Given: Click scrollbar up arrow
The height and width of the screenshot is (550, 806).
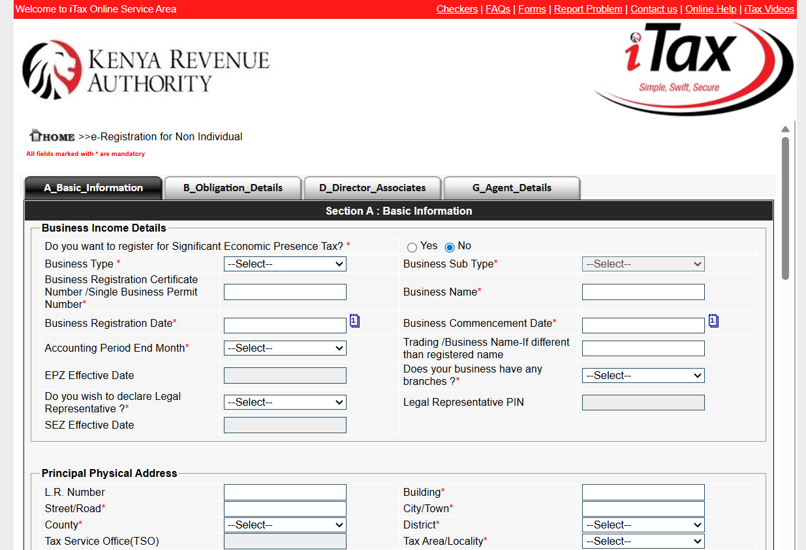Looking at the screenshot, I should (785, 129).
